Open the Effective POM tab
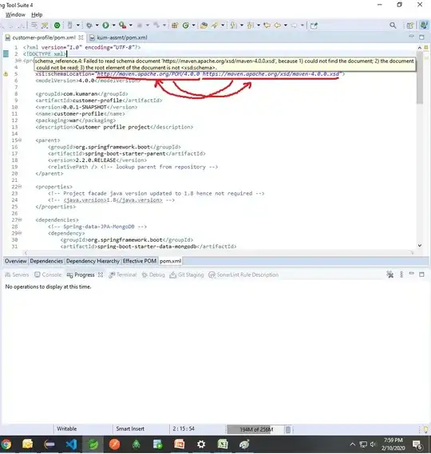The image size is (431, 454). (x=140, y=261)
